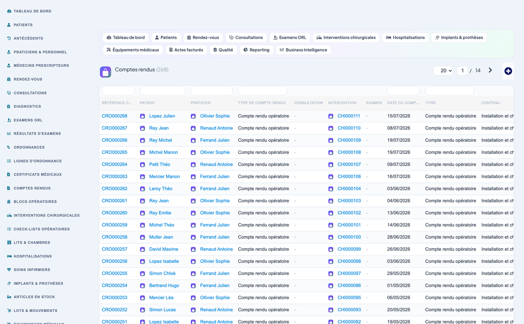Viewport: 524px width, 324px height.
Task: Click the Antécédents history icon in sidebar
Action: [x=9, y=38]
